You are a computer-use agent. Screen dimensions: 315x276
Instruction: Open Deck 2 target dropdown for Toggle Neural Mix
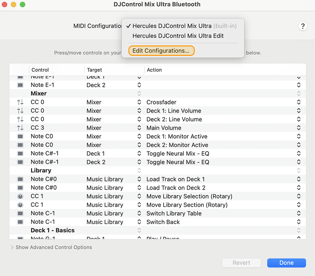[139, 162]
